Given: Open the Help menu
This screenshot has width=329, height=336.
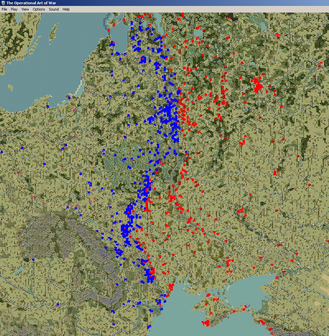Looking at the screenshot, I should (66, 9).
